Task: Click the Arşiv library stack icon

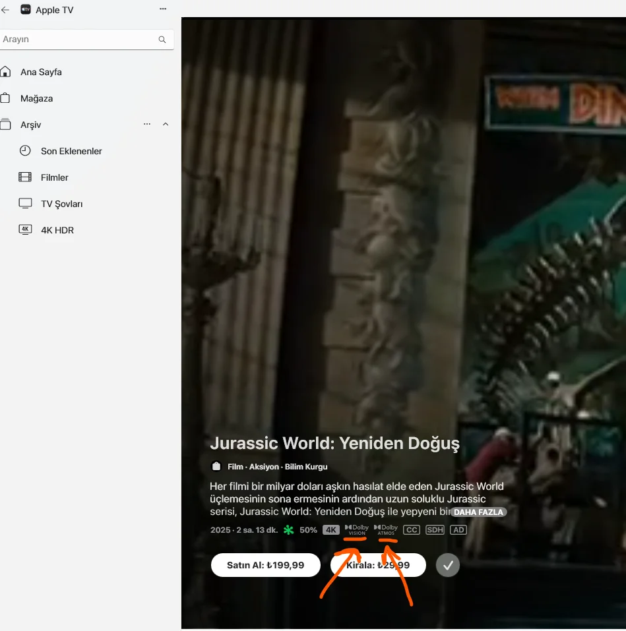Action: tap(5, 125)
